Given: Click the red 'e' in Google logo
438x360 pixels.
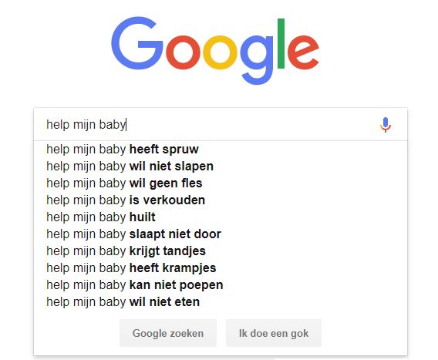Looking at the screenshot, I should click(x=303, y=52).
